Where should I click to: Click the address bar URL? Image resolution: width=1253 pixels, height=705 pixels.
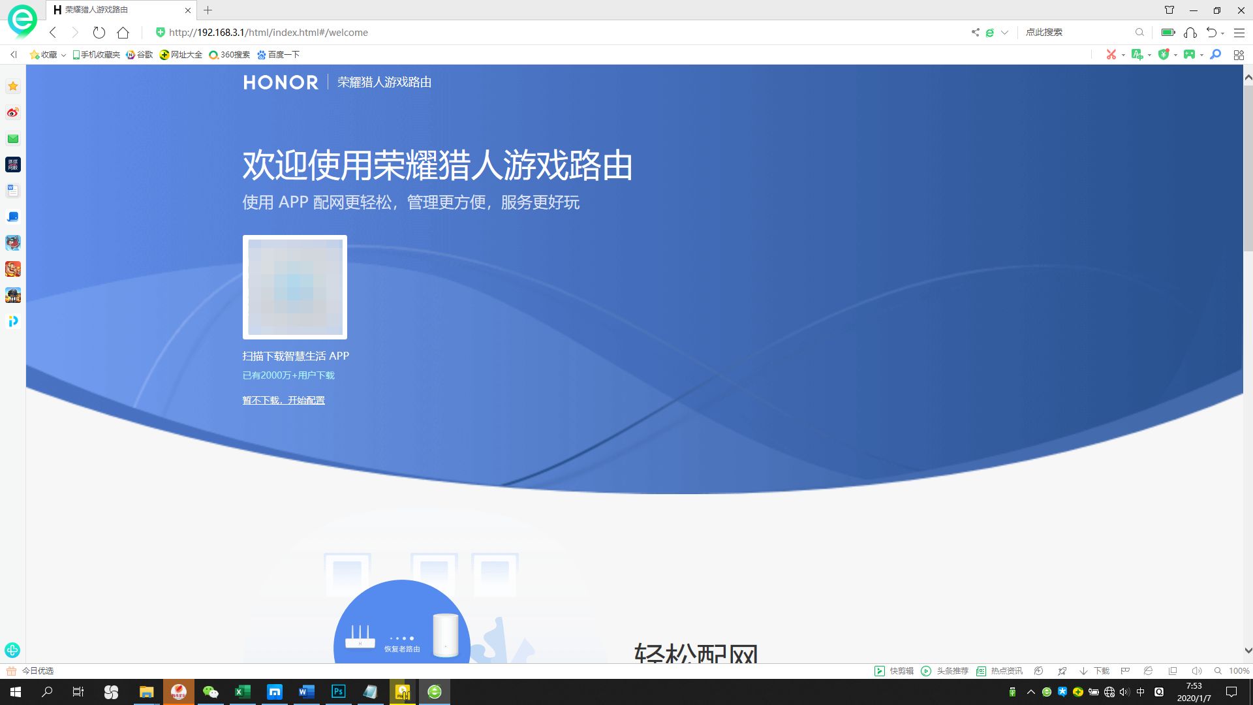[x=268, y=33]
